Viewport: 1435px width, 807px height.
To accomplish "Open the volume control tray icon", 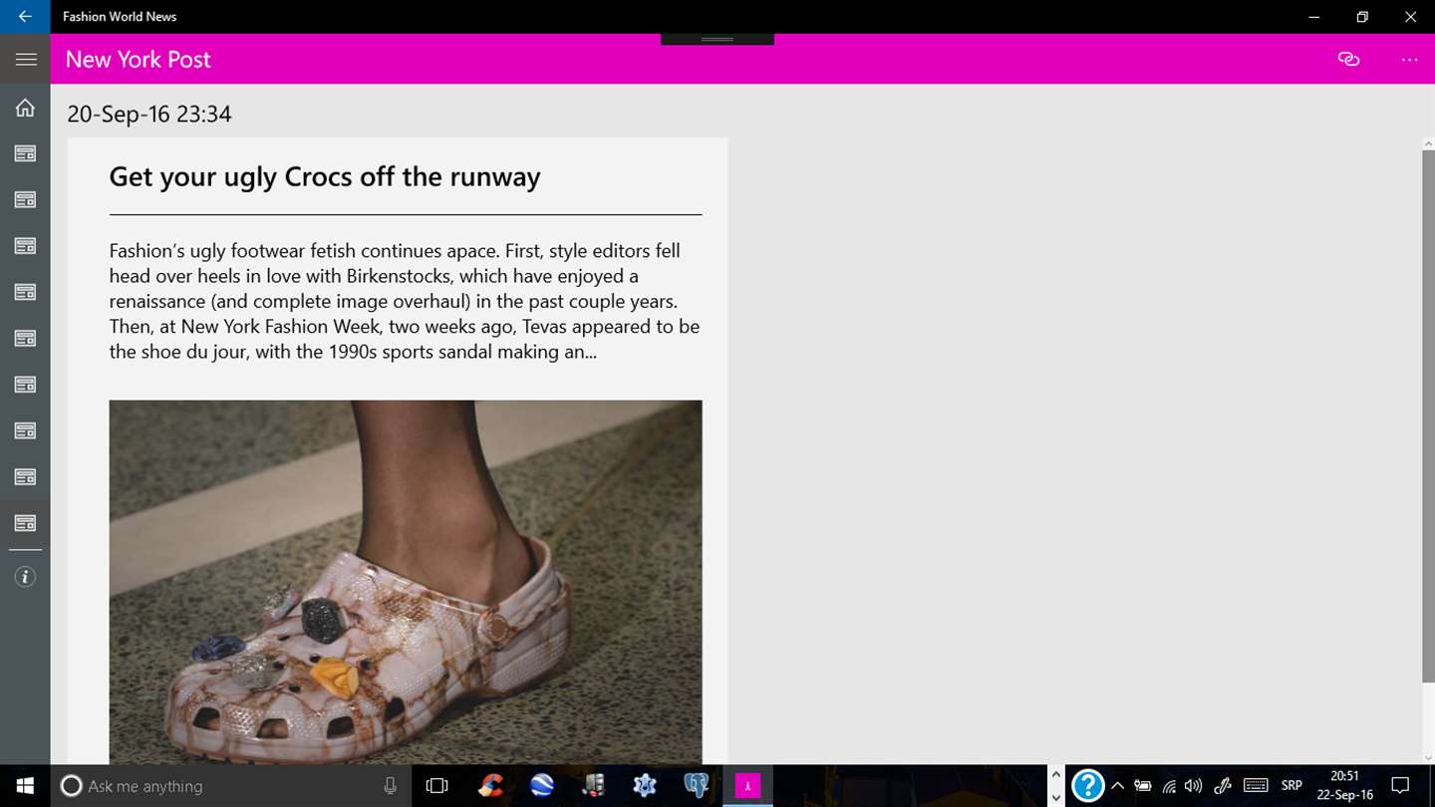I will tap(1193, 786).
